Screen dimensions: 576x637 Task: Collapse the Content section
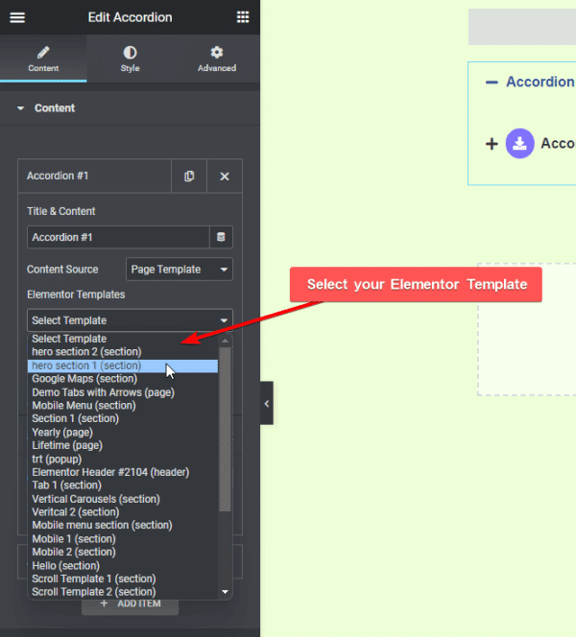21,108
